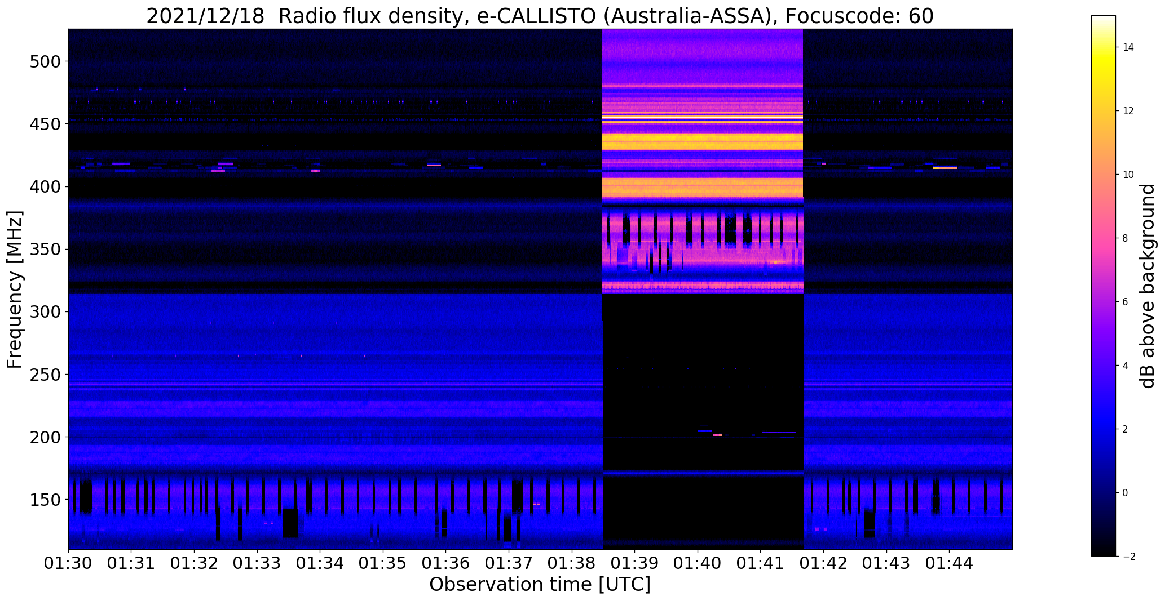
Task: Click the 01:30 time tick label
Action: [68, 563]
